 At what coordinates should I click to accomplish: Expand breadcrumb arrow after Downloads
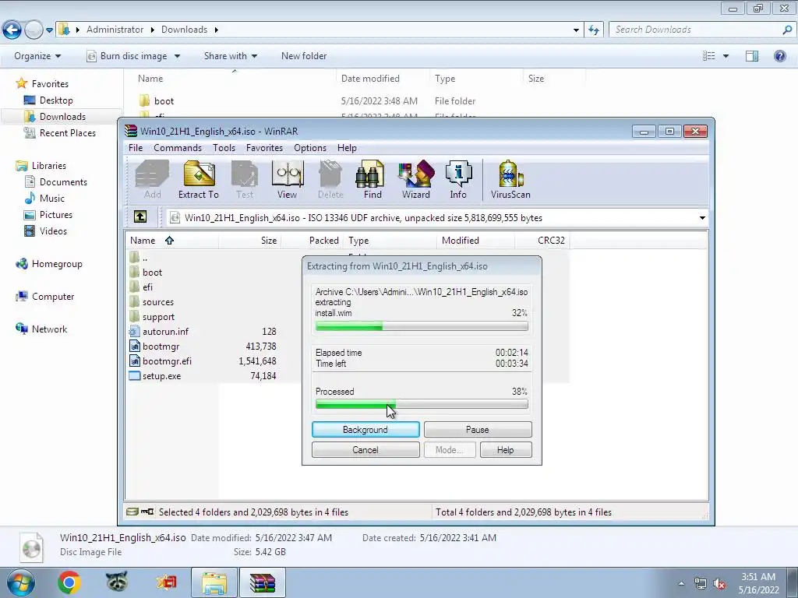pyautogui.click(x=217, y=30)
